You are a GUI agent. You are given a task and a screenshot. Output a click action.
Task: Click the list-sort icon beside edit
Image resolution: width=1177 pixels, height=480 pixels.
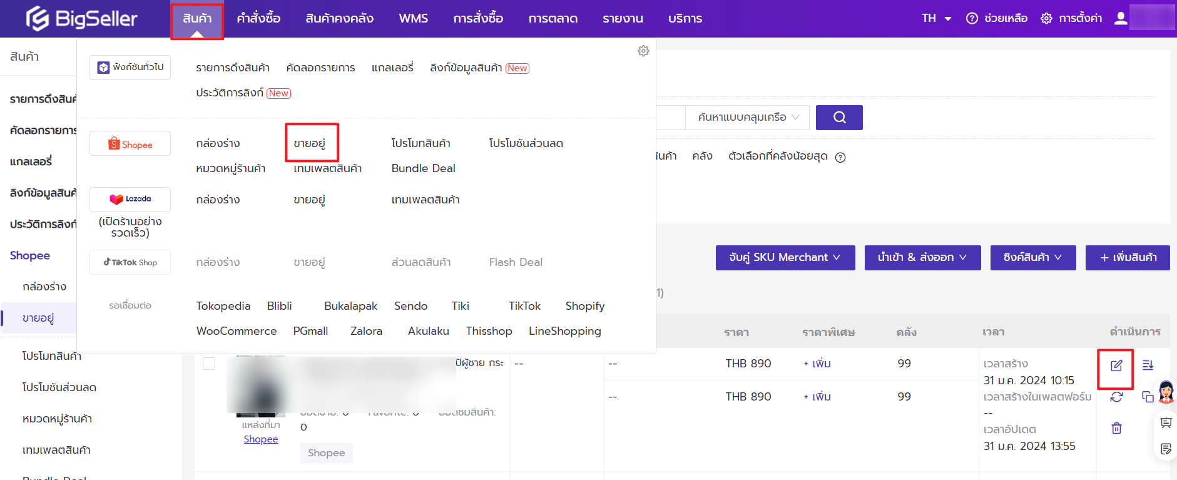click(1148, 365)
